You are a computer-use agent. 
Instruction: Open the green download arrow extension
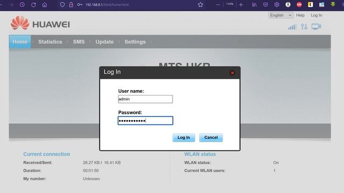click(333, 5)
